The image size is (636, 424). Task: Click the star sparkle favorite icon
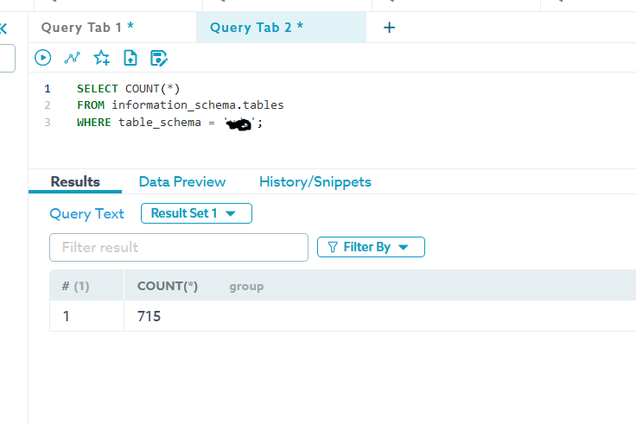101,58
